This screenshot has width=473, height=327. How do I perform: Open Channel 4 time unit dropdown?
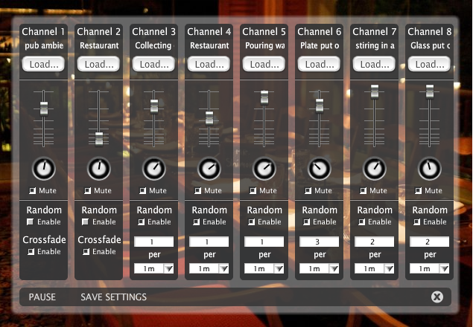click(209, 268)
